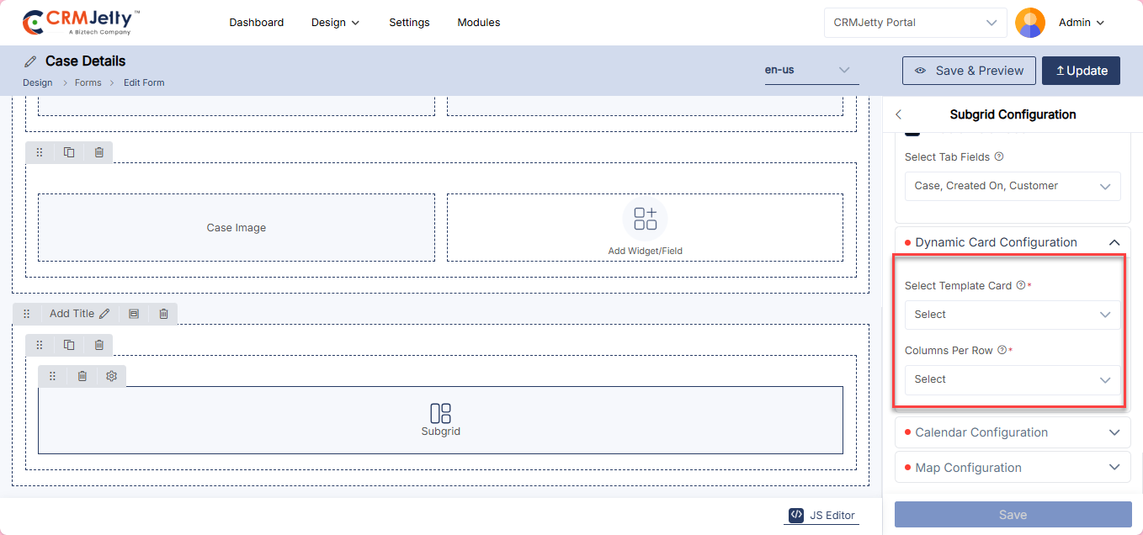The width and height of the screenshot is (1143, 535).
Task: Click help icon next to Select Template Card
Action: tap(1021, 285)
